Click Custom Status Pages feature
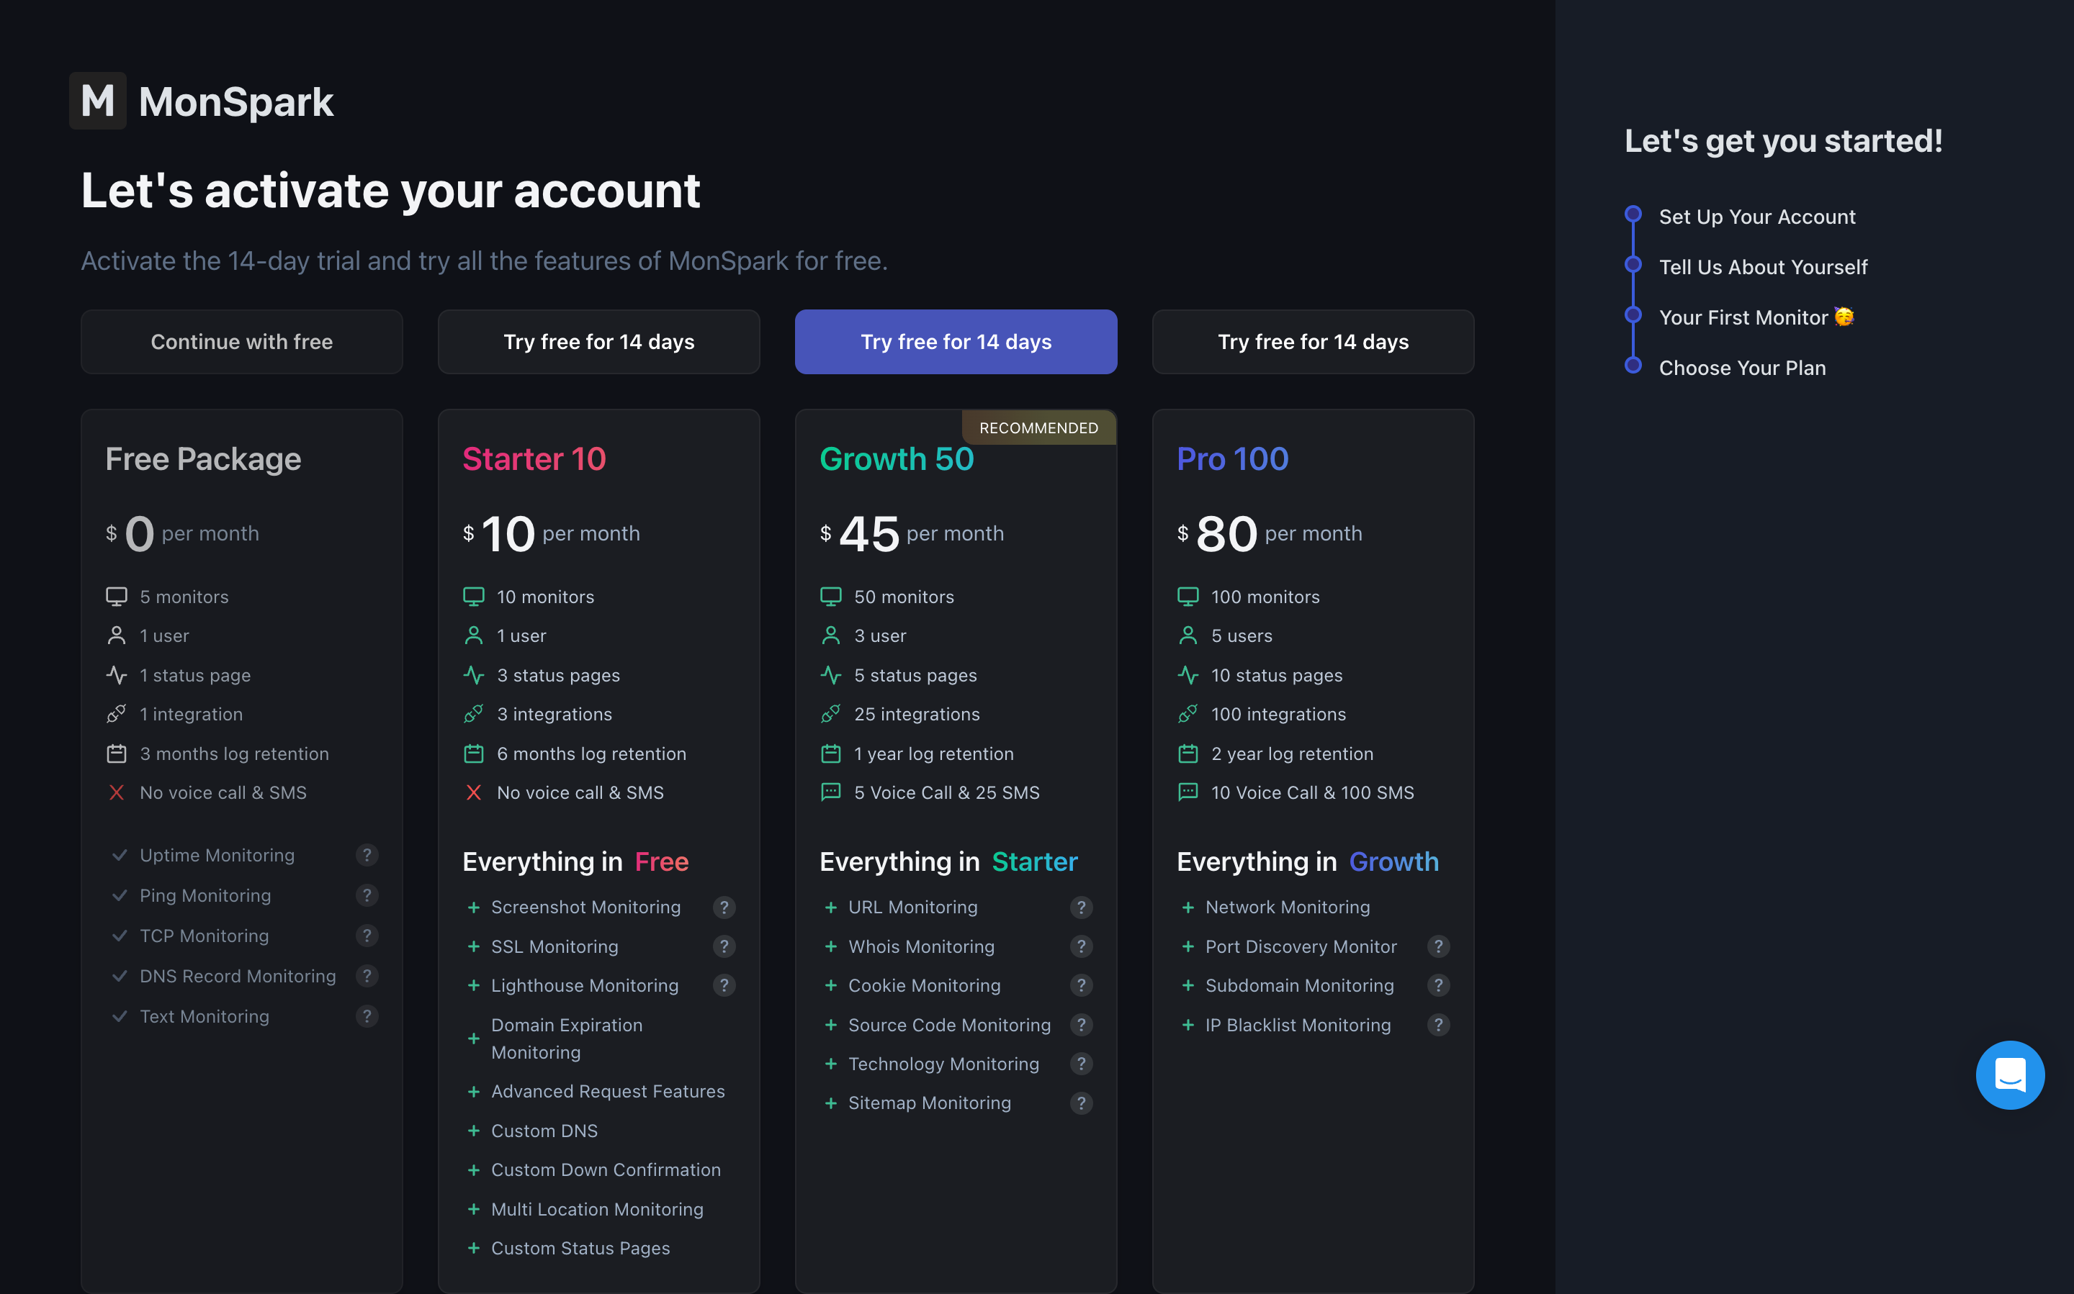The width and height of the screenshot is (2074, 1294). pos(580,1249)
